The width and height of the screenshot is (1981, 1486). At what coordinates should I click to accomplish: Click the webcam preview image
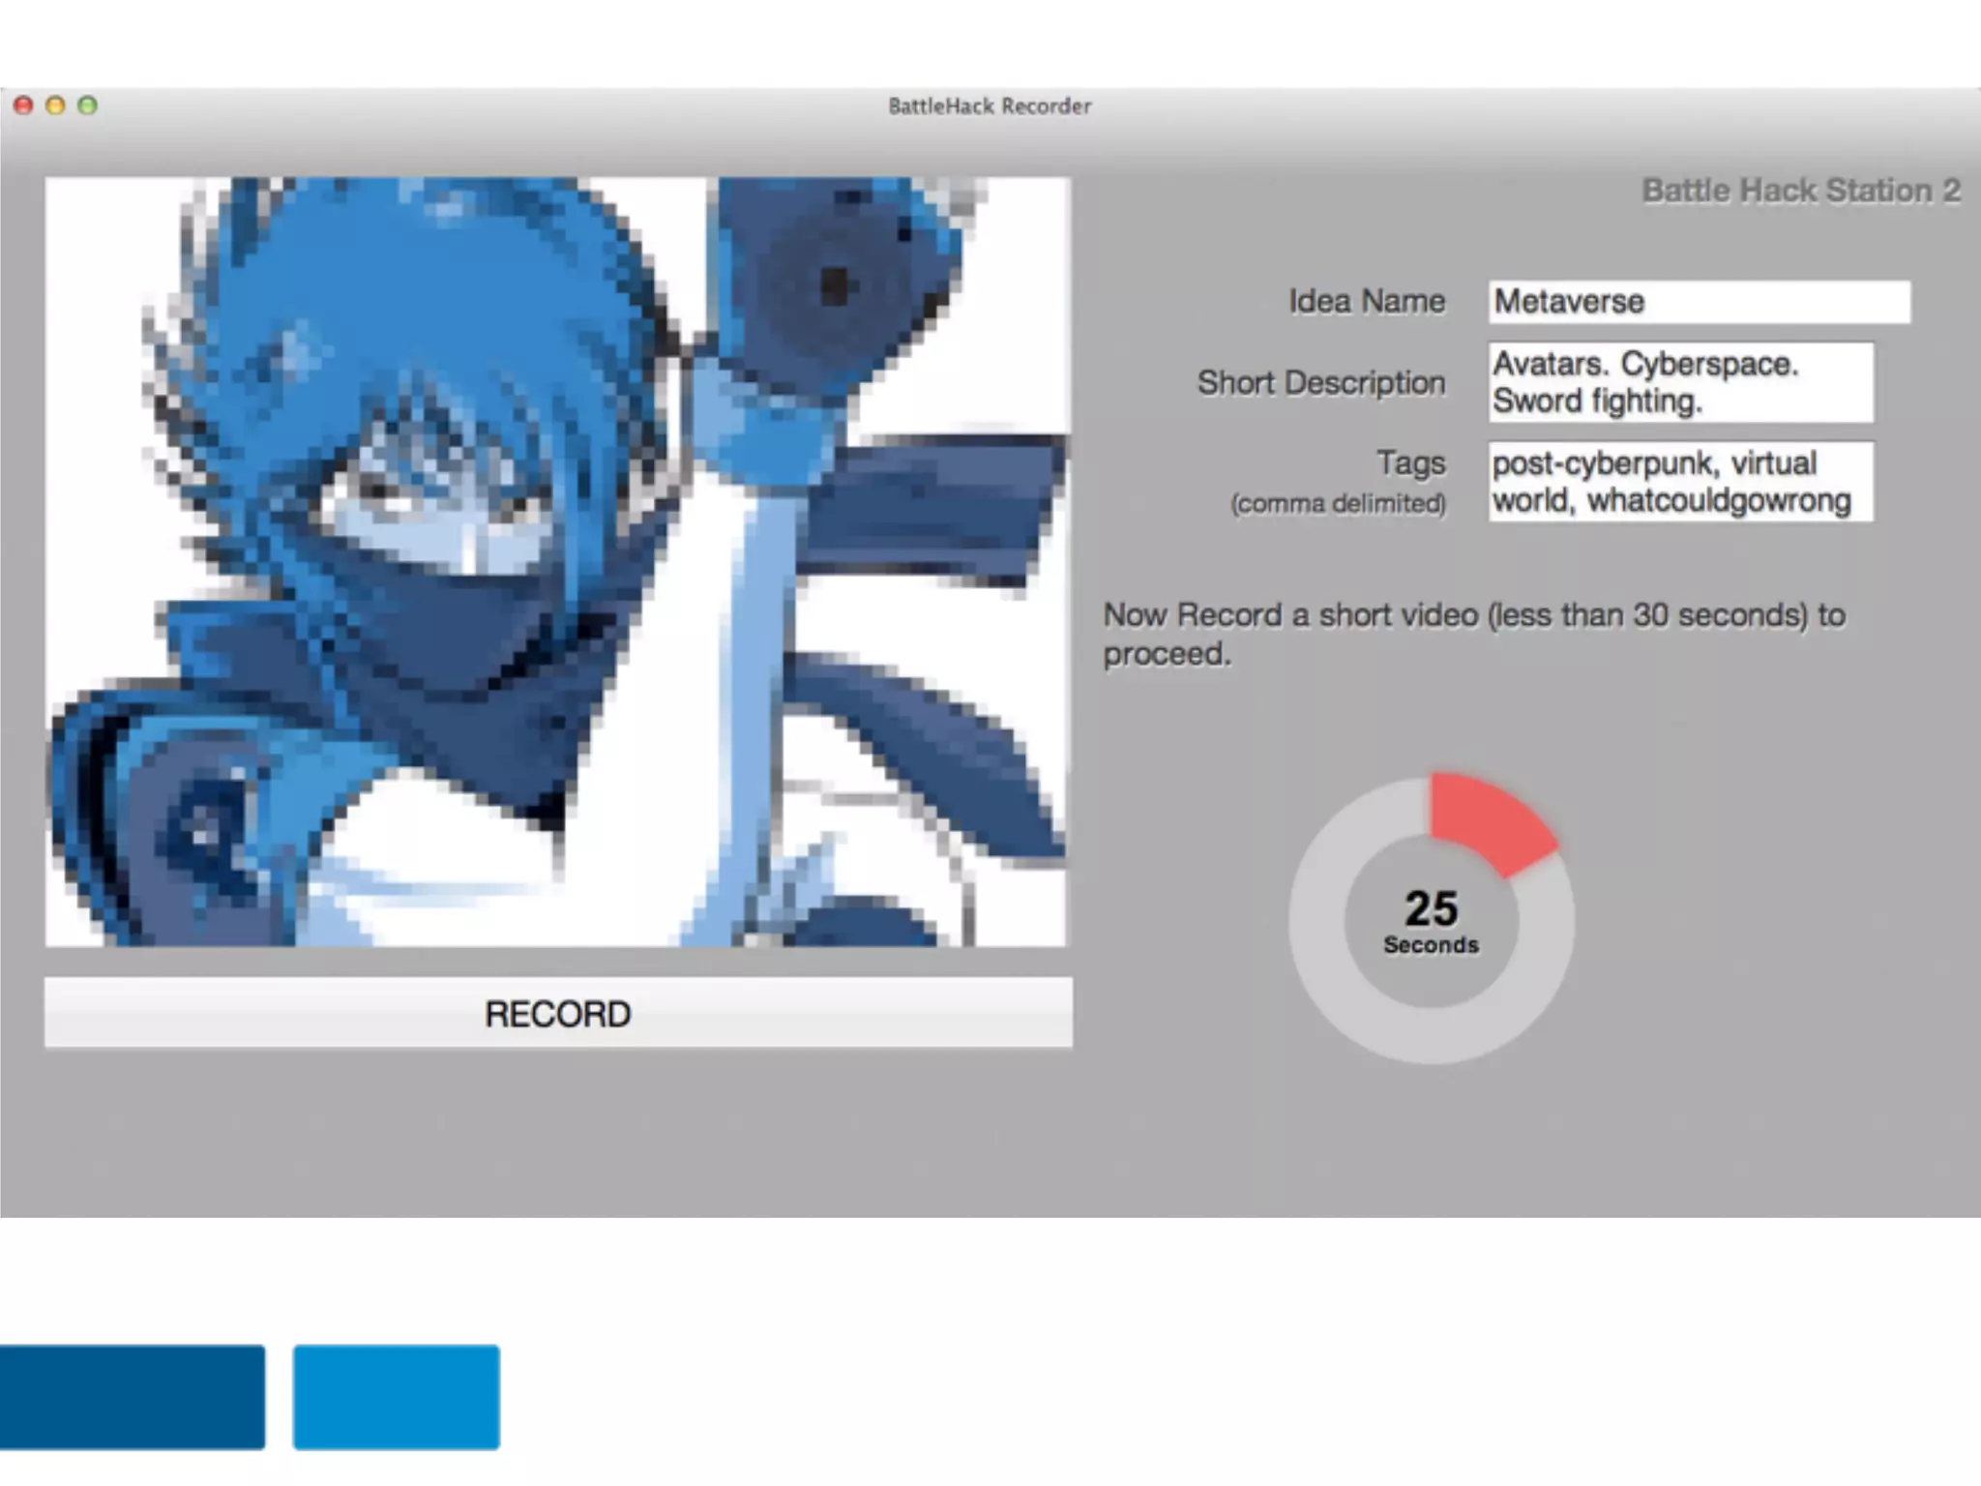point(557,561)
